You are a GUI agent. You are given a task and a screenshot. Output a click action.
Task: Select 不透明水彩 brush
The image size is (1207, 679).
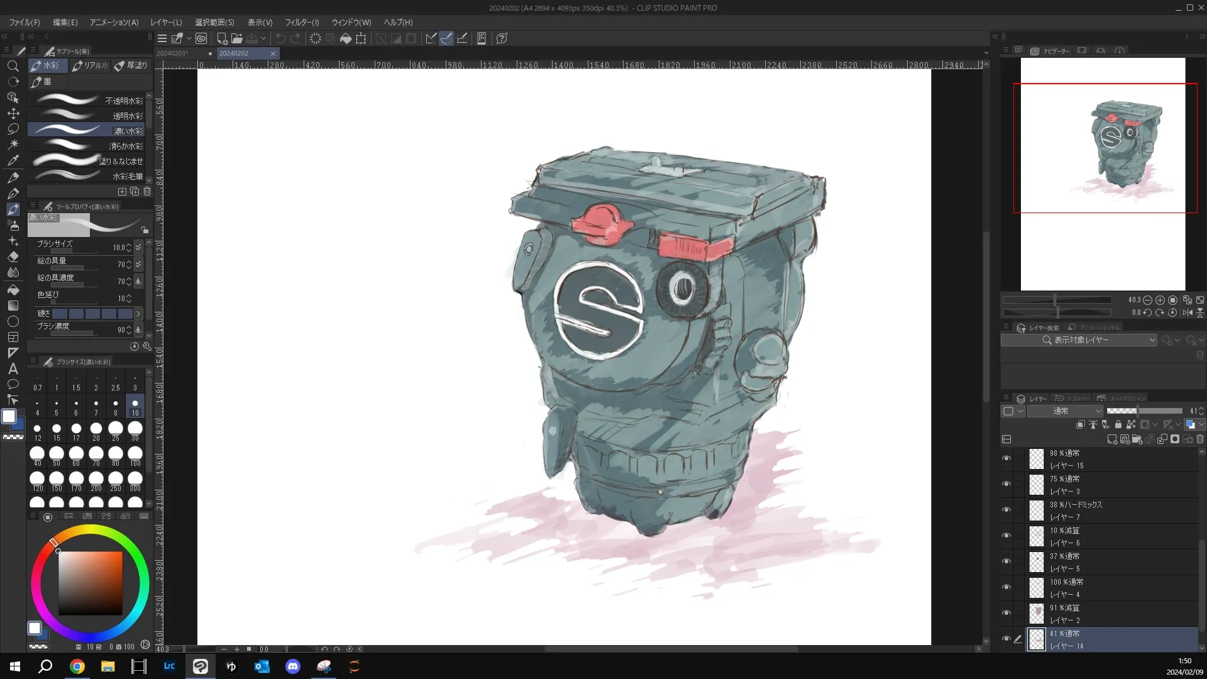pyautogui.click(x=86, y=101)
